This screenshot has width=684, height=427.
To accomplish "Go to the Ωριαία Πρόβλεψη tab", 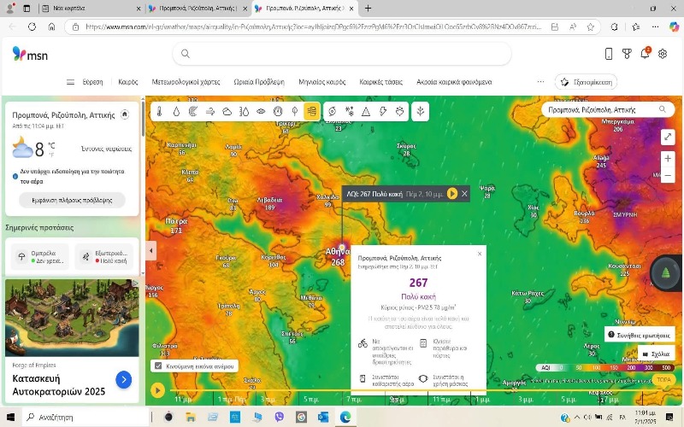I will (x=258, y=82).
